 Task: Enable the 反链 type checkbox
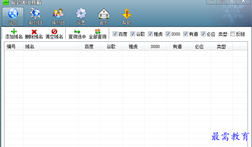[x=233, y=34]
